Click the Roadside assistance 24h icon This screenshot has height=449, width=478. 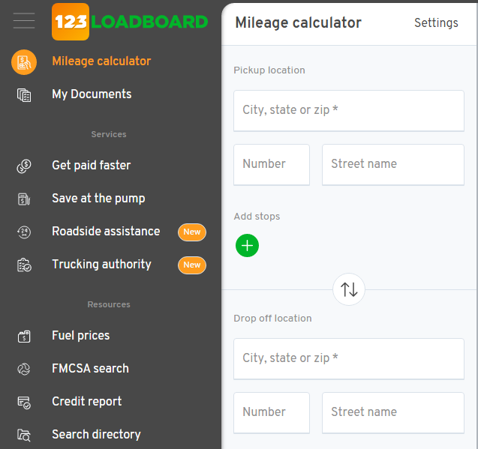point(24,232)
